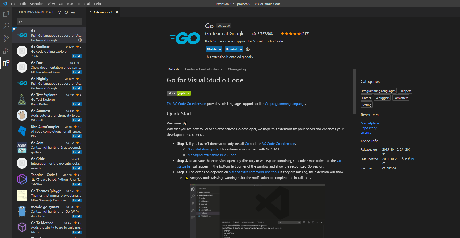The height and width of the screenshot is (238, 460).
Task: Click the extensions search field containing go
Action: tap(50, 21)
